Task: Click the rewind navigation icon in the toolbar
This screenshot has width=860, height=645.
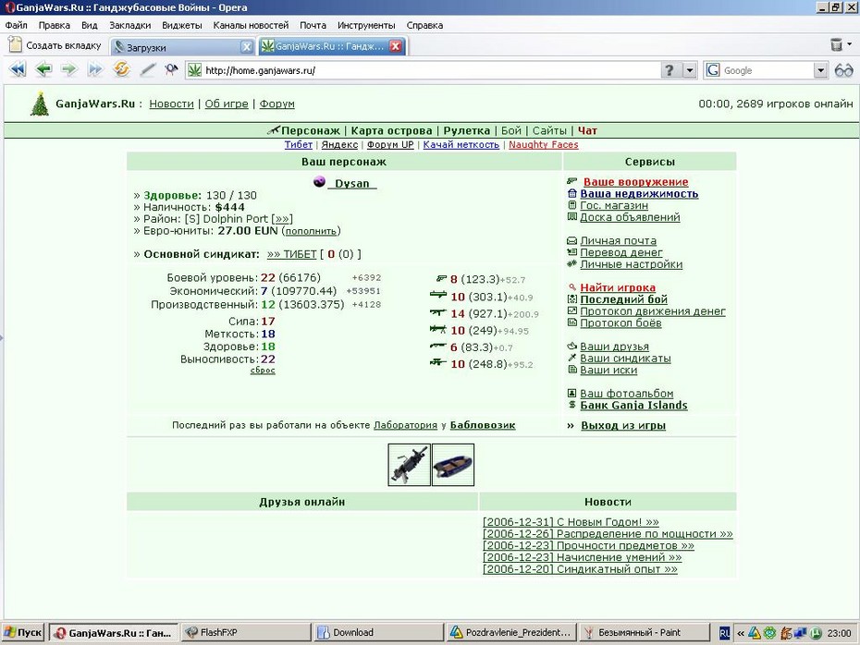Action: pos(18,69)
